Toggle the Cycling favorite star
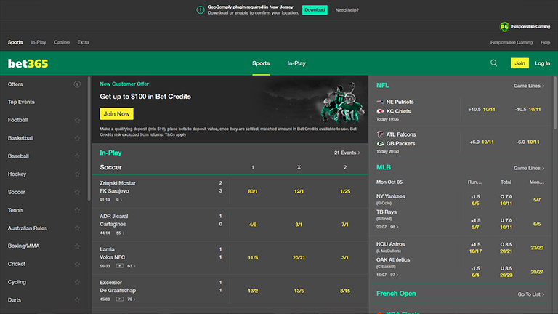The image size is (558, 314). click(77, 282)
